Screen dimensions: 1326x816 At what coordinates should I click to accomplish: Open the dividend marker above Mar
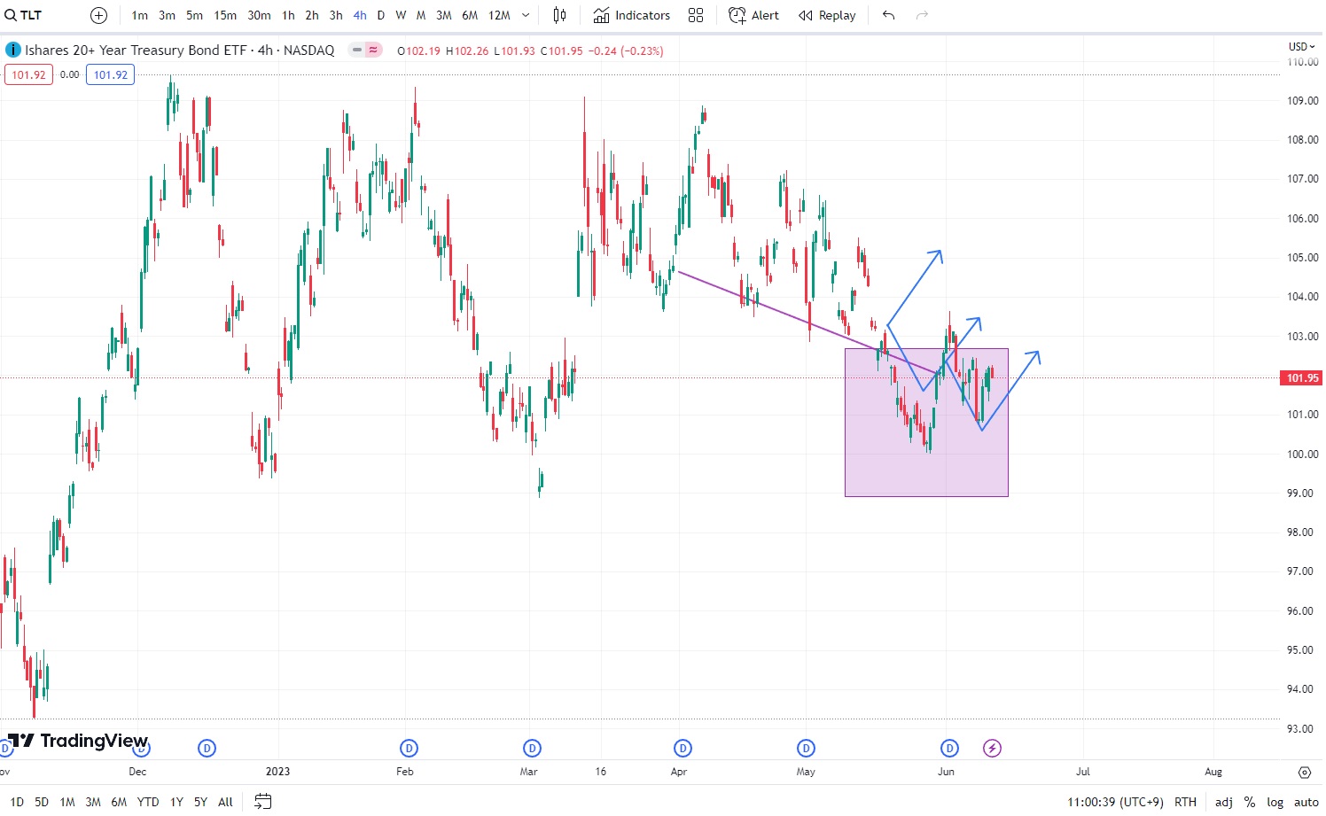coord(532,749)
